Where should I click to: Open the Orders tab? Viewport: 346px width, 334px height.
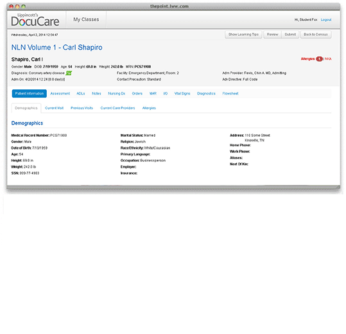(x=137, y=94)
